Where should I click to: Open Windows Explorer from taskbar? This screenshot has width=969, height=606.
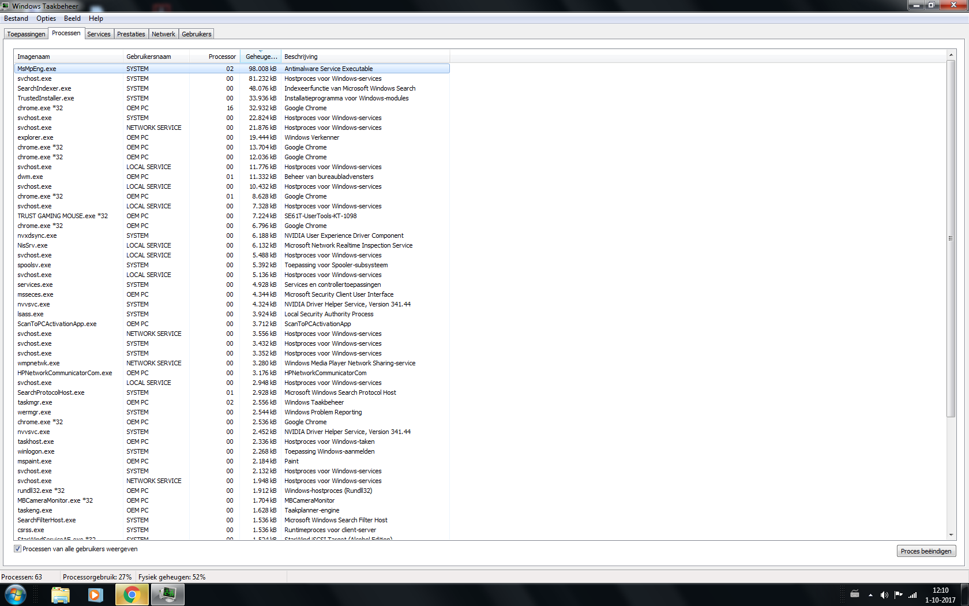60,594
